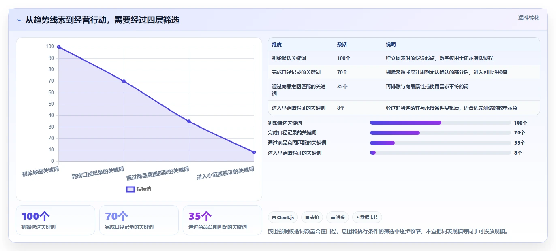Click the 漏斗转化 tag in the header

(528, 18)
